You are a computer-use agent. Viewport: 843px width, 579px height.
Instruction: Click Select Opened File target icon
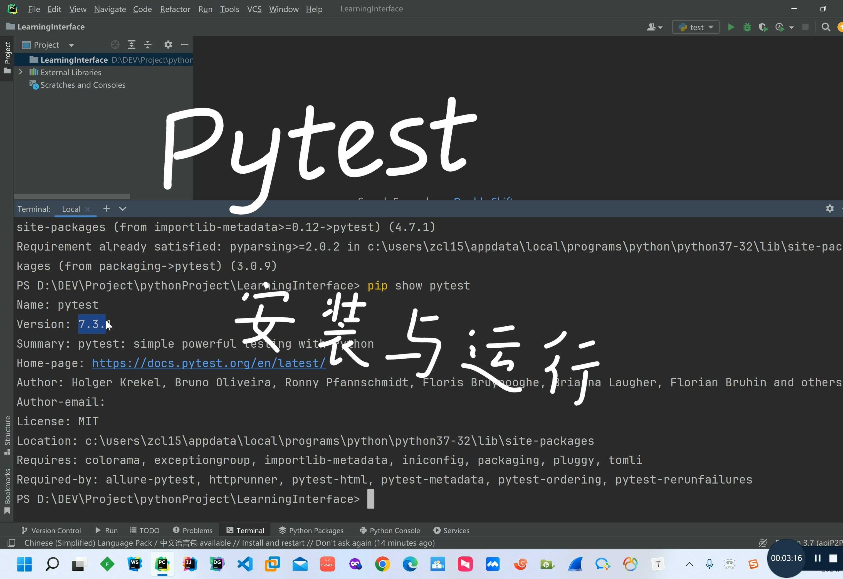(115, 45)
